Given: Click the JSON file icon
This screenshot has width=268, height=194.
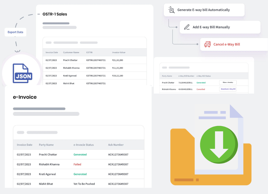Looking at the screenshot, I should [x=22, y=73].
